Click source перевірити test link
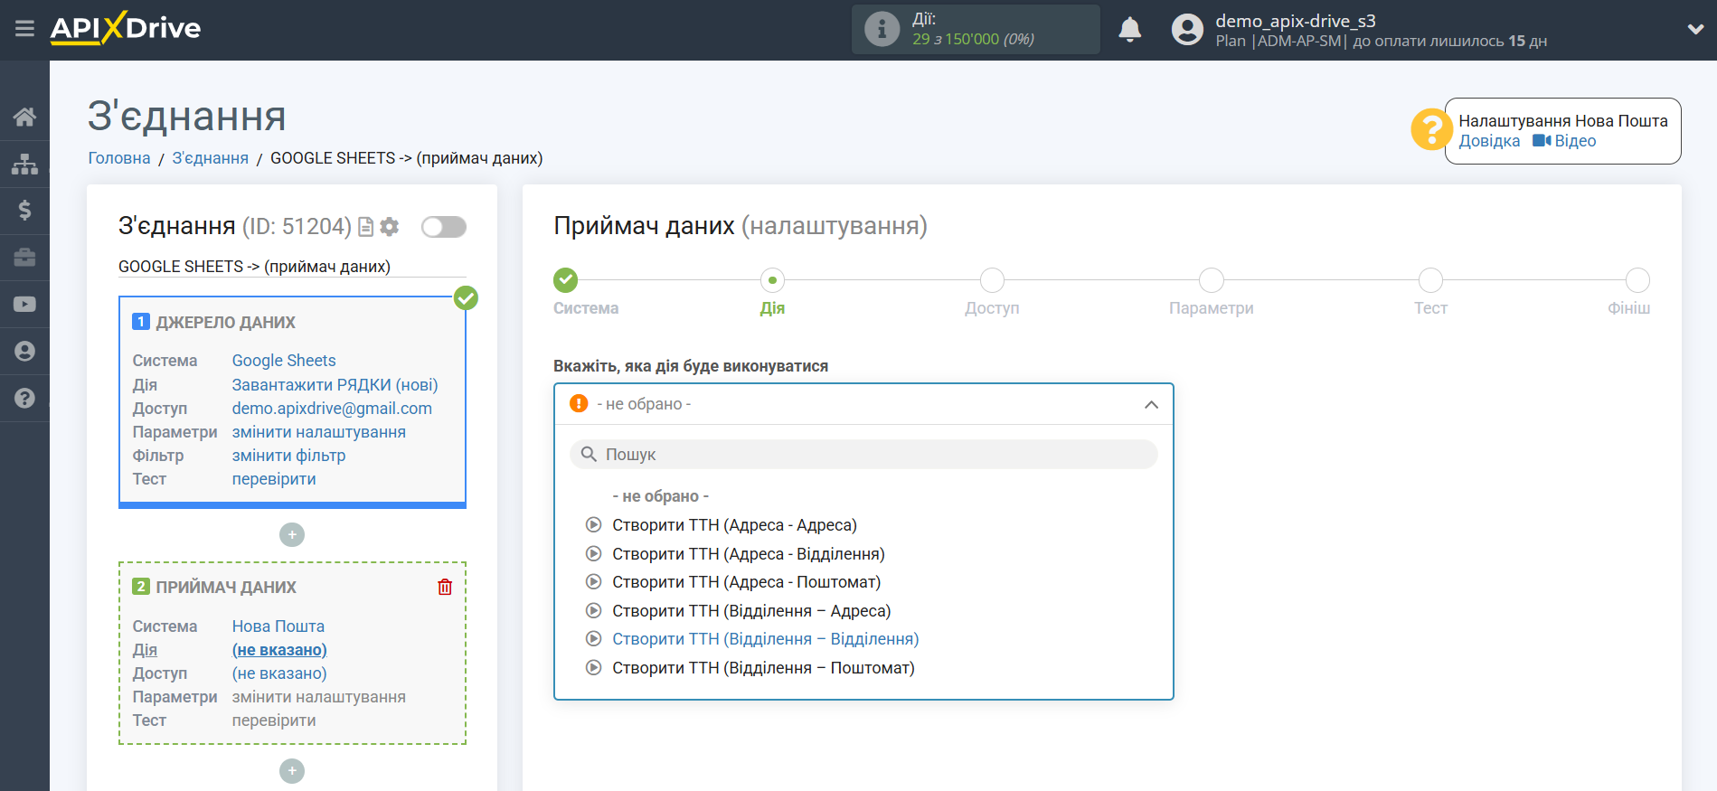 (x=274, y=479)
